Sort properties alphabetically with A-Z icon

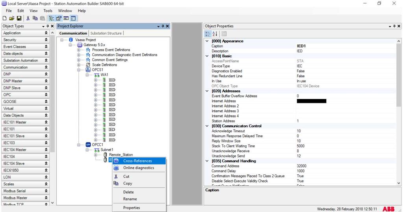(x=215, y=34)
